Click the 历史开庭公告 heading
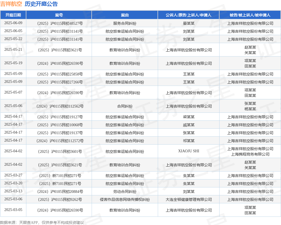Viewport: 281px width, 225px height. (x=41, y=4)
